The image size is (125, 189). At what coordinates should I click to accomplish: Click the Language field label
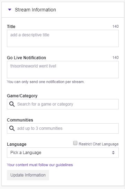17,144
